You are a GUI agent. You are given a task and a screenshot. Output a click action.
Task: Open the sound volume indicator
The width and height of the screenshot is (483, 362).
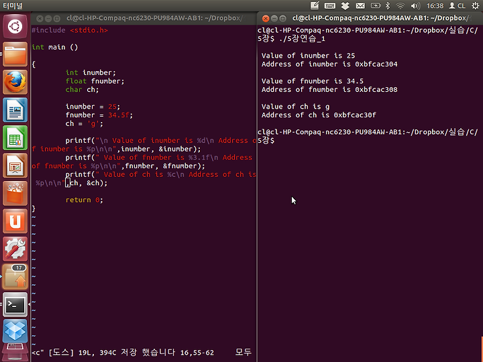[415, 5]
